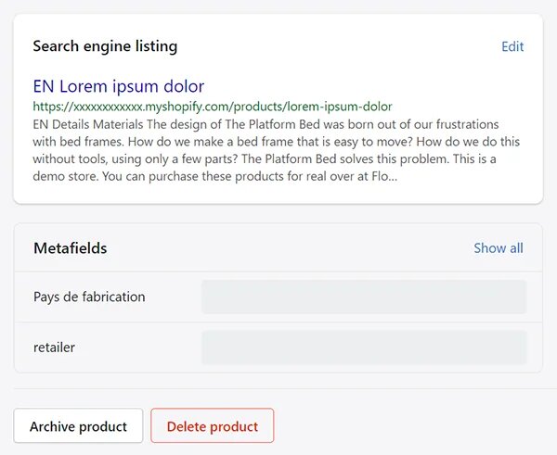The height and width of the screenshot is (455, 557).
Task: Click the Edit link for search engine listing
Action: tap(512, 46)
